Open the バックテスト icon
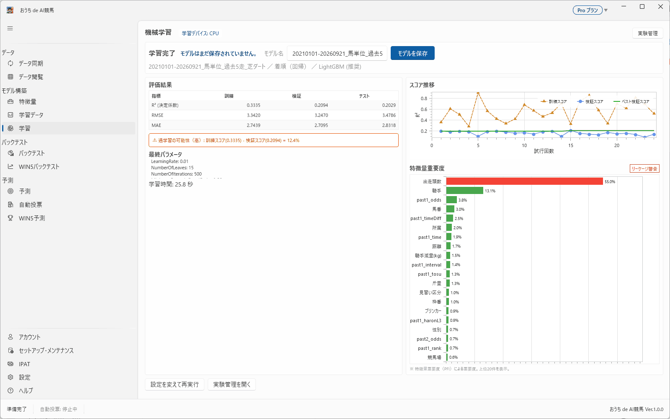This screenshot has width=670, height=419. [x=10, y=153]
